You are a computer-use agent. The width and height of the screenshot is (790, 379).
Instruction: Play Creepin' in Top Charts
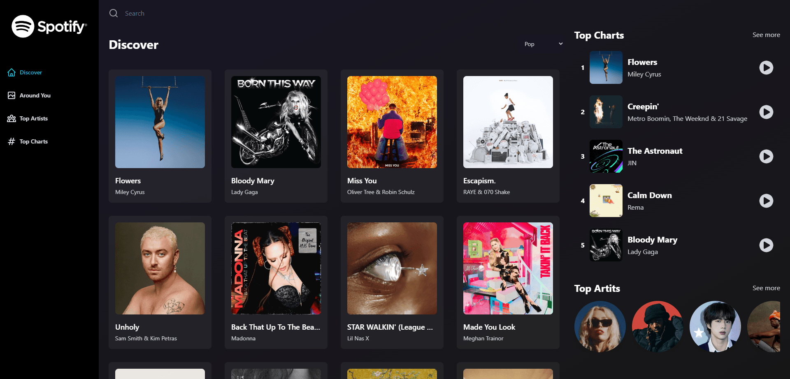tap(766, 112)
